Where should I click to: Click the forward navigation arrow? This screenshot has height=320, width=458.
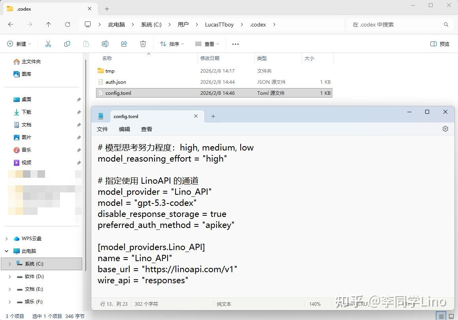30,24
